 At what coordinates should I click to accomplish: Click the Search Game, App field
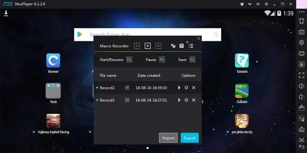pyautogui.click(x=147, y=34)
